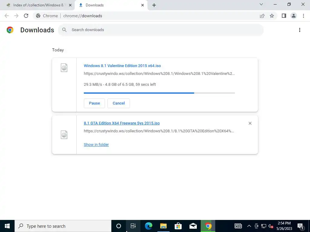
Task: Open the side panel icon
Action: 284,16
